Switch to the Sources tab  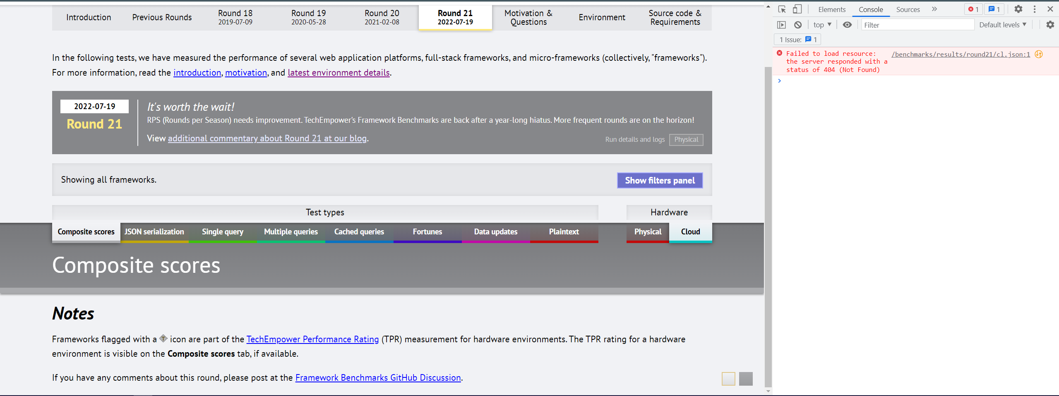coord(908,10)
